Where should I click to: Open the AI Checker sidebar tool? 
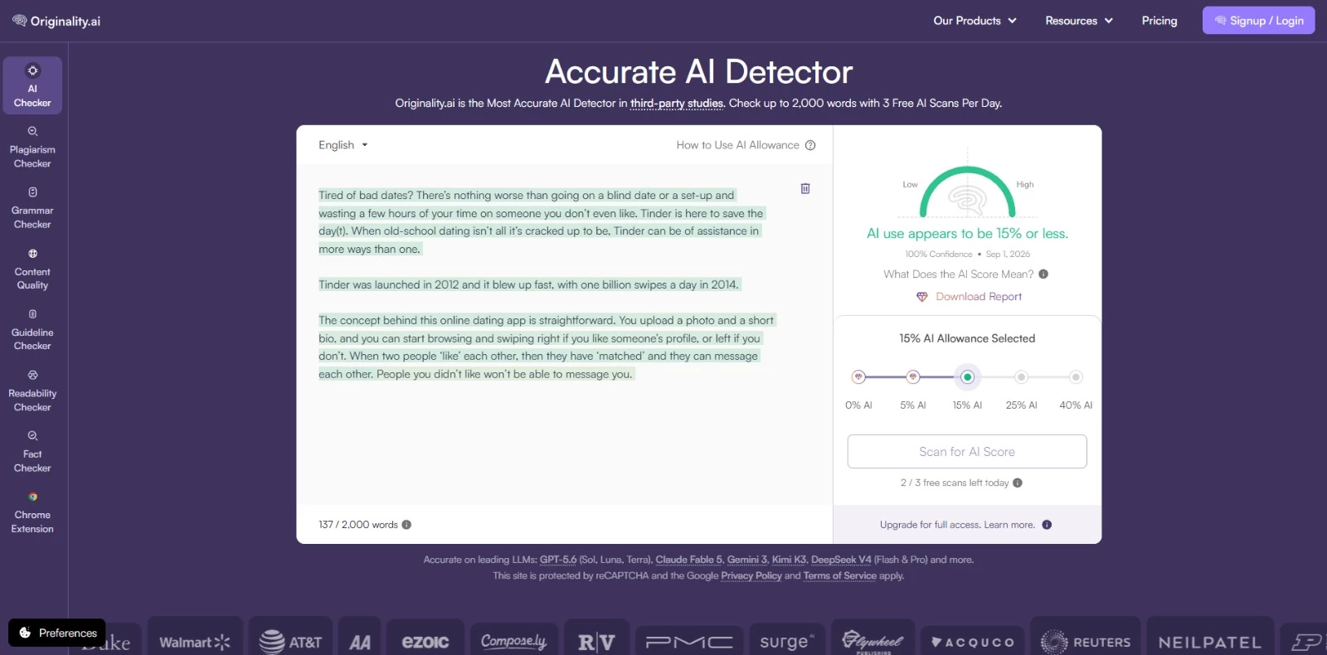(32, 85)
